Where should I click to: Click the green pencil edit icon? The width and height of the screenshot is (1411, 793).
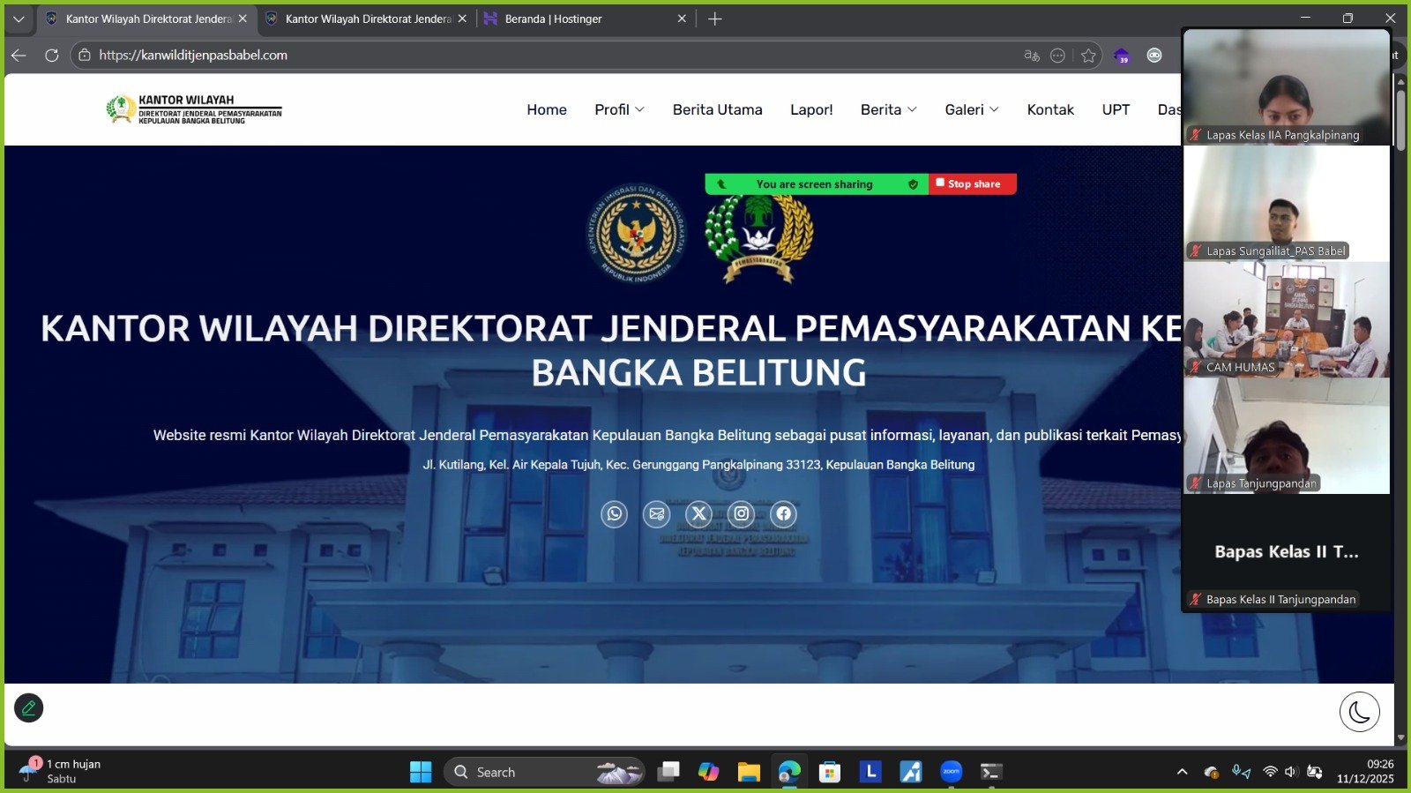coord(29,707)
